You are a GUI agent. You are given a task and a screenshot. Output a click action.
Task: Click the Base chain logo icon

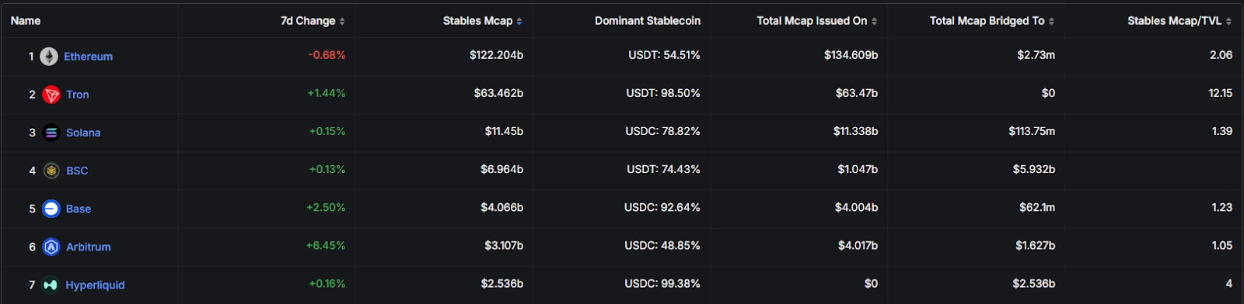click(51, 209)
